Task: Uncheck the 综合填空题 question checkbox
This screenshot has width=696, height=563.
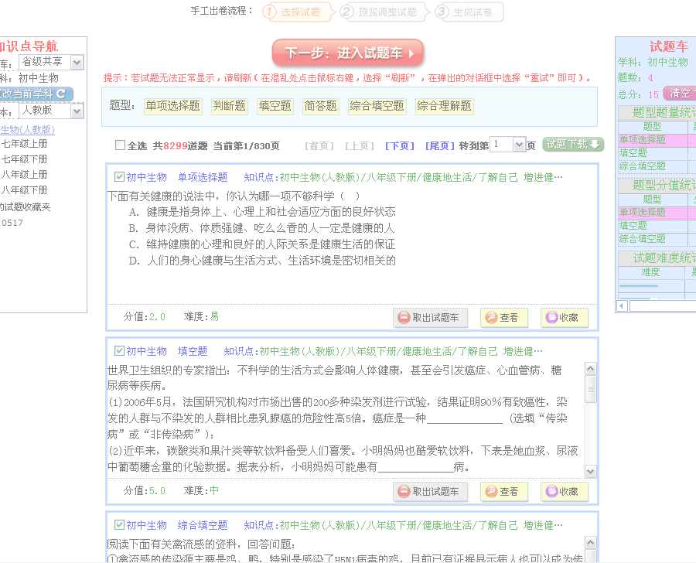Action: click(119, 525)
